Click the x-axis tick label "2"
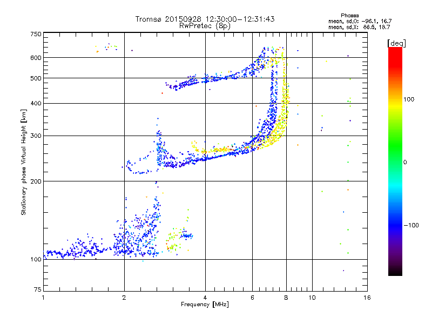Viewport: 432px width, 324px height. 124,298
